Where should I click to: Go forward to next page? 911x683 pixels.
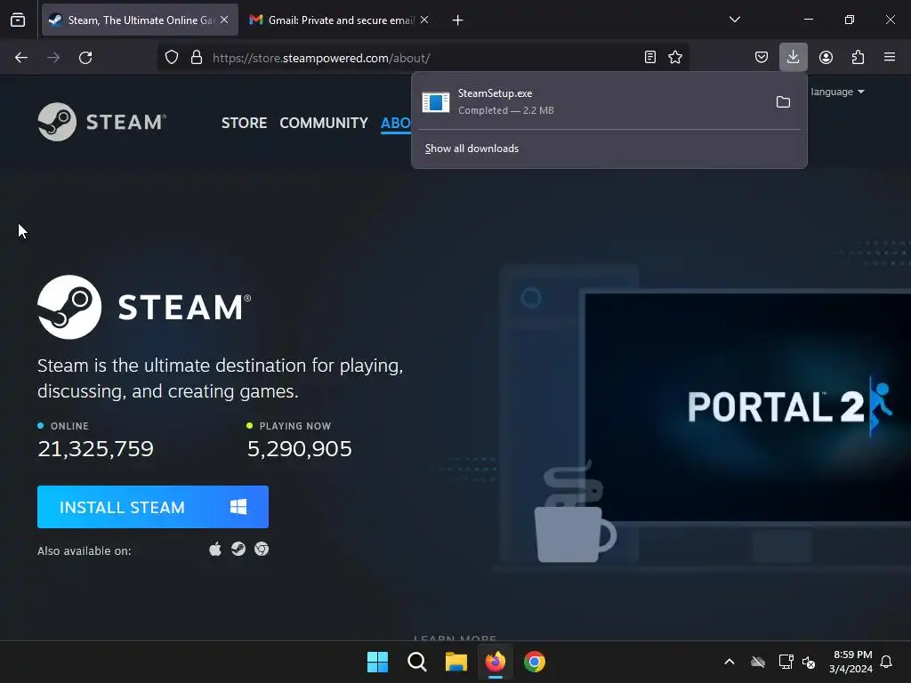coord(53,58)
